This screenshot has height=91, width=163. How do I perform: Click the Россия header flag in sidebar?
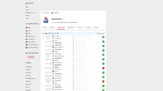click(26, 3)
